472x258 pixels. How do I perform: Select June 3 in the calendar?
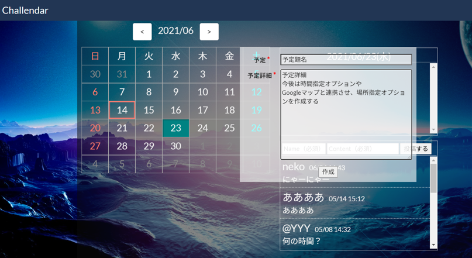(202, 74)
